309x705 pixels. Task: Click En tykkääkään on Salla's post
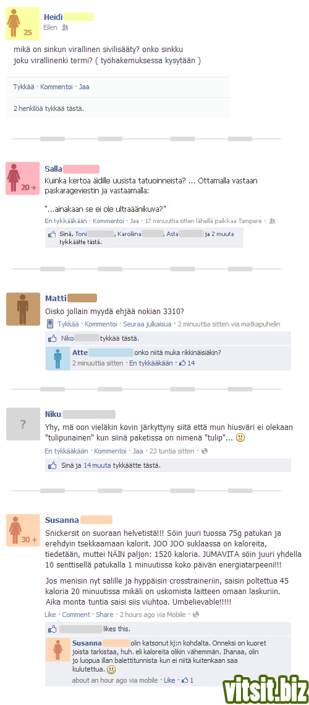(66, 221)
